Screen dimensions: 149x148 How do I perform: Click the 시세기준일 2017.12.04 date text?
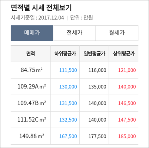(37, 17)
